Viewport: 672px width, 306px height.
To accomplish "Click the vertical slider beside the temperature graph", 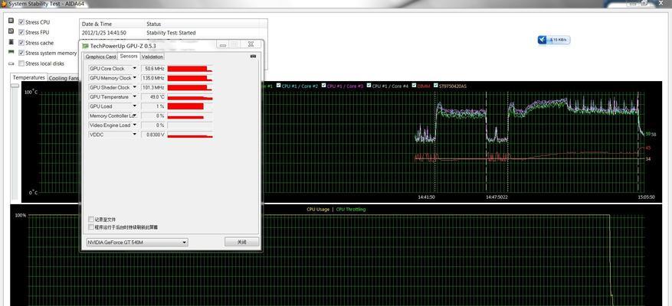I will 15,86.
